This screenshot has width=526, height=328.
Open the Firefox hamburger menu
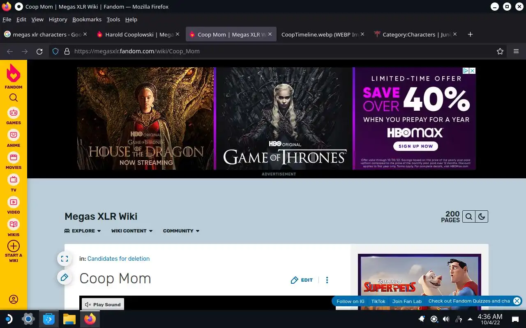tap(516, 51)
